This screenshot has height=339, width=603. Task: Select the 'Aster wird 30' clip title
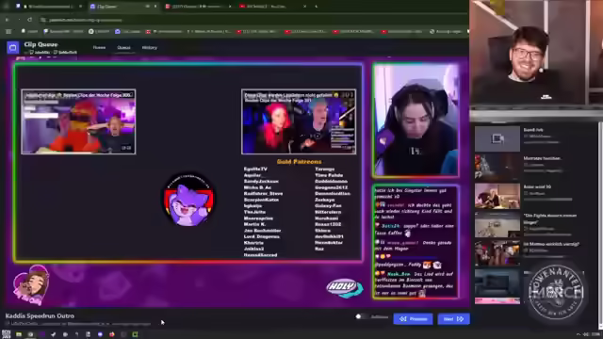[x=537, y=186]
